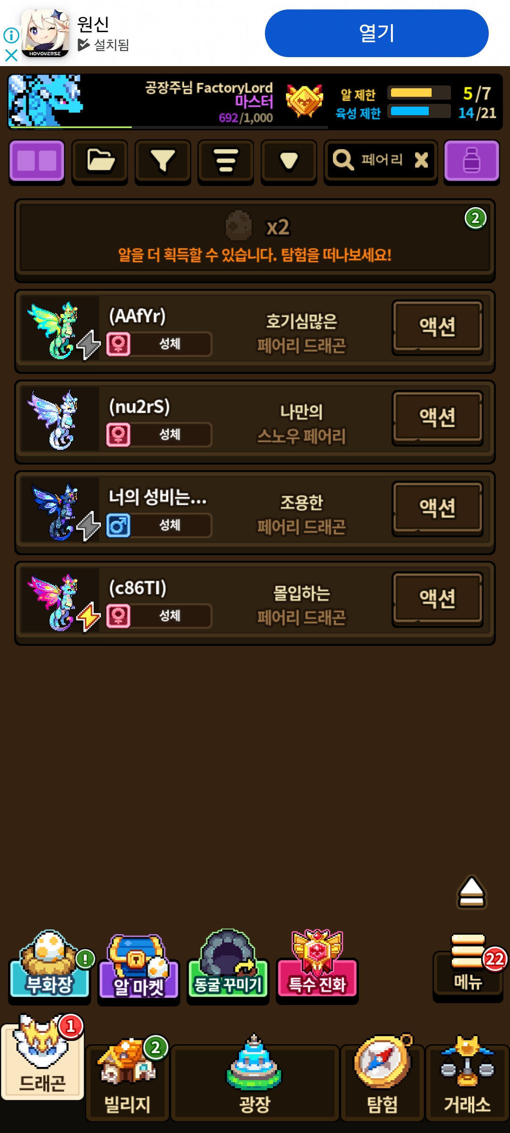This screenshot has width=510, height=1133.
Task: Open the sort lines icon
Action: tap(226, 161)
